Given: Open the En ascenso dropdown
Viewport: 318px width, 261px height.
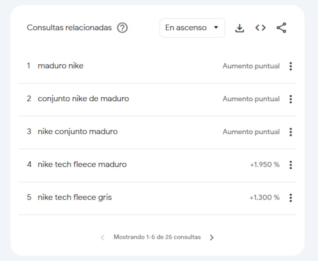Looking at the screenshot, I should pyautogui.click(x=192, y=28).
